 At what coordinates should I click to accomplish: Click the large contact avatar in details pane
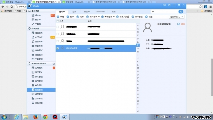[x=147, y=27]
